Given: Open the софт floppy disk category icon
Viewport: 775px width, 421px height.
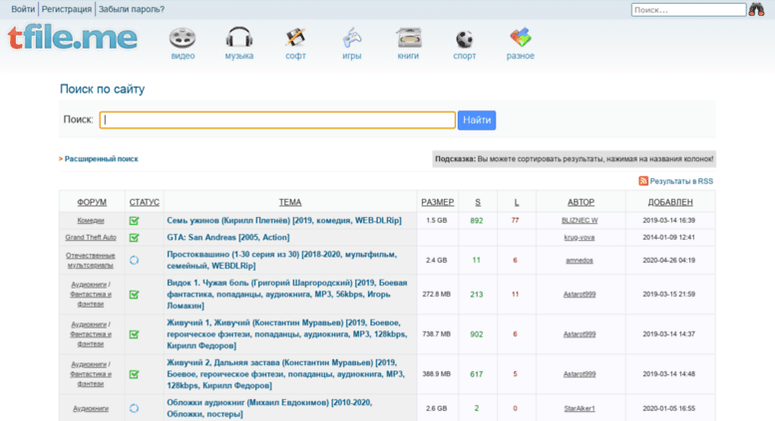Looking at the screenshot, I should (x=295, y=38).
